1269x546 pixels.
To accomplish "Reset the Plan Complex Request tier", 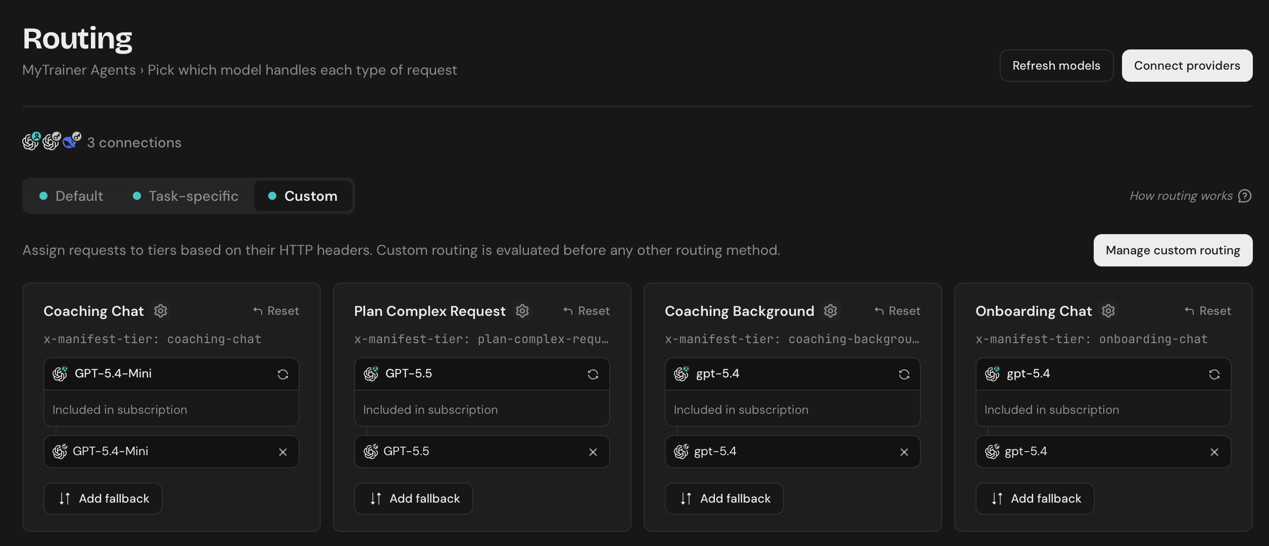I will (x=587, y=311).
